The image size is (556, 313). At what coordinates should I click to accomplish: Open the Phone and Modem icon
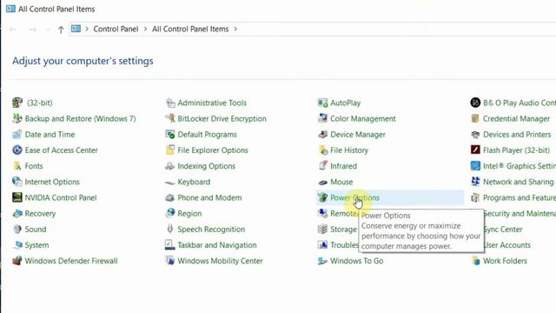click(170, 197)
